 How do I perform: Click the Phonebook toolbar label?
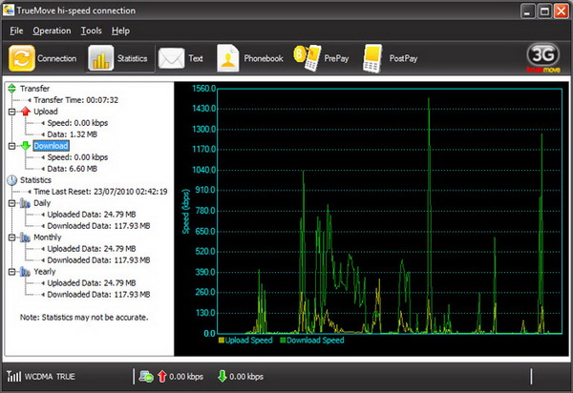[x=264, y=58]
